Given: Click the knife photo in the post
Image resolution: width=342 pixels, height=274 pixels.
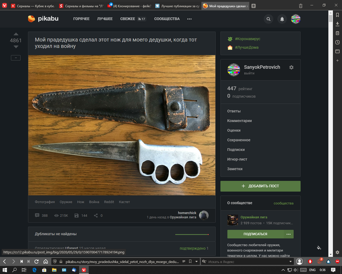Looking at the screenshot, I should pos(122,125).
